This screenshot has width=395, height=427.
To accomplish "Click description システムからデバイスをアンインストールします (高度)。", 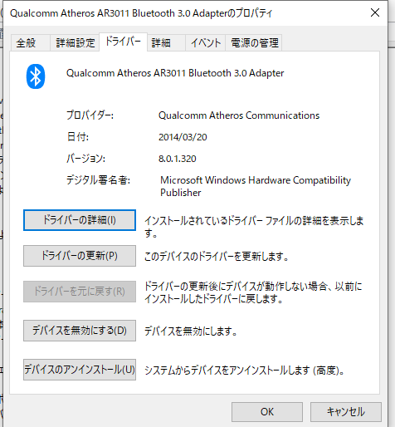I will click(245, 371).
